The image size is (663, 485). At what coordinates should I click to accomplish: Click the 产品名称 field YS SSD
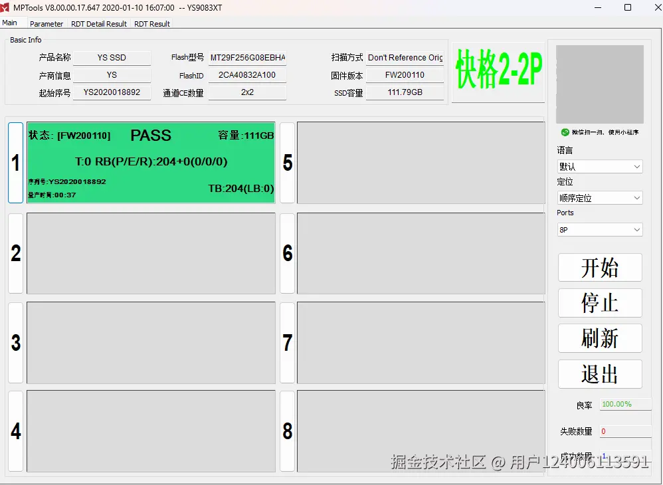point(112,58)
